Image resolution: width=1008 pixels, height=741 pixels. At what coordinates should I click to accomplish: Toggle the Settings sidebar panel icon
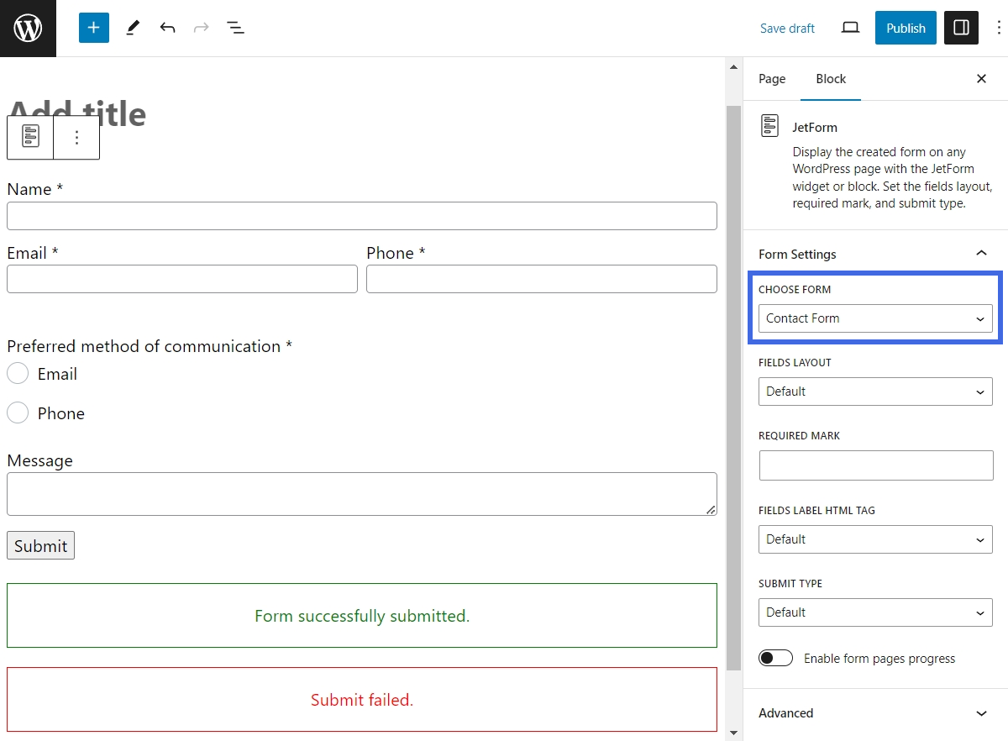(x=961, y=28)
